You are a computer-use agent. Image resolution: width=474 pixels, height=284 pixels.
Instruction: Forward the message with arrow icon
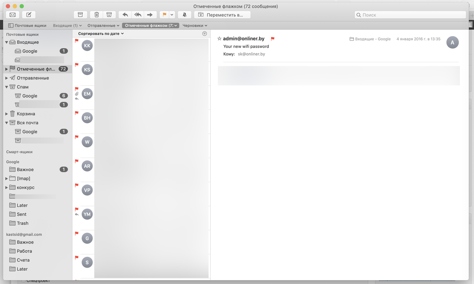pos(150,15)
